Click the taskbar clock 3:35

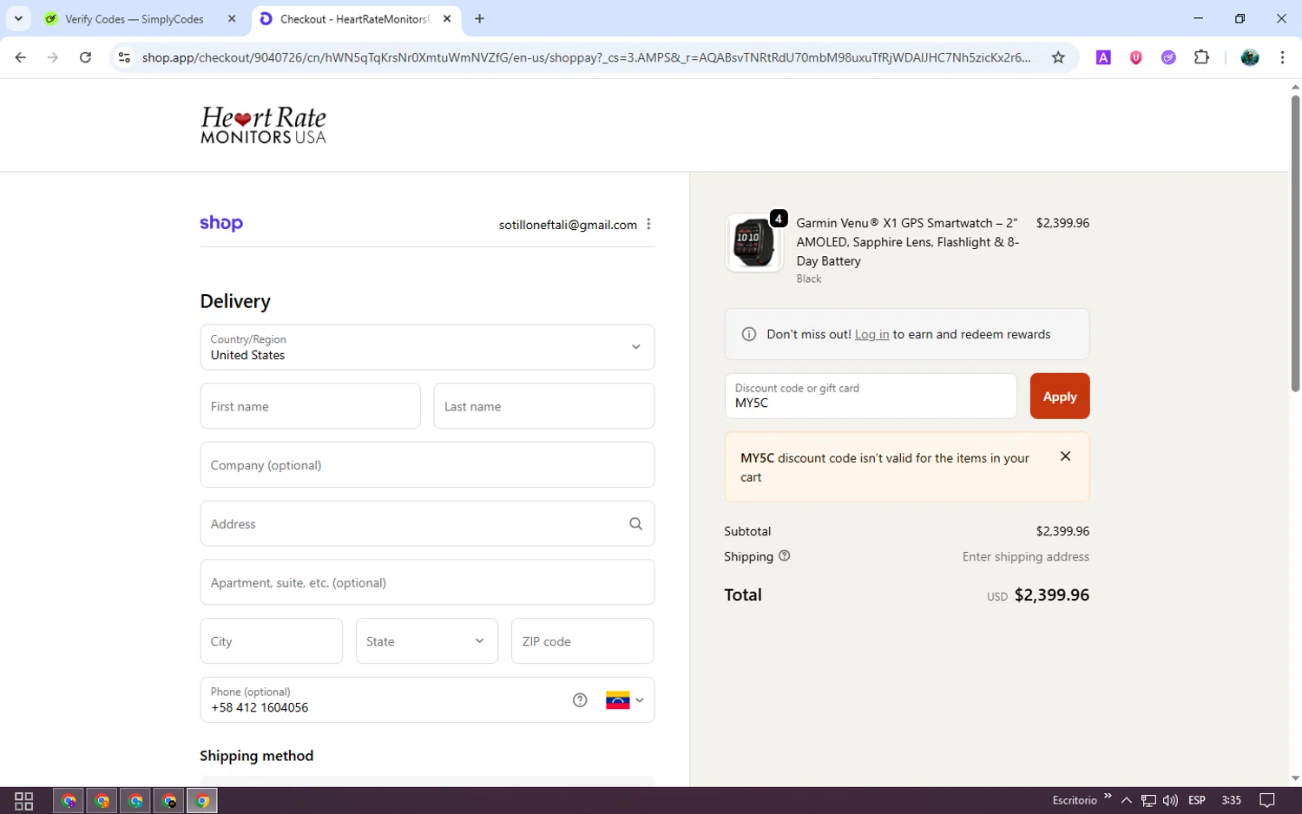click(1231, 800)
